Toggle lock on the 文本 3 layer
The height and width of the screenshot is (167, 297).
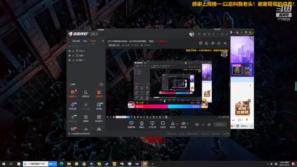[x=73, y=51]
